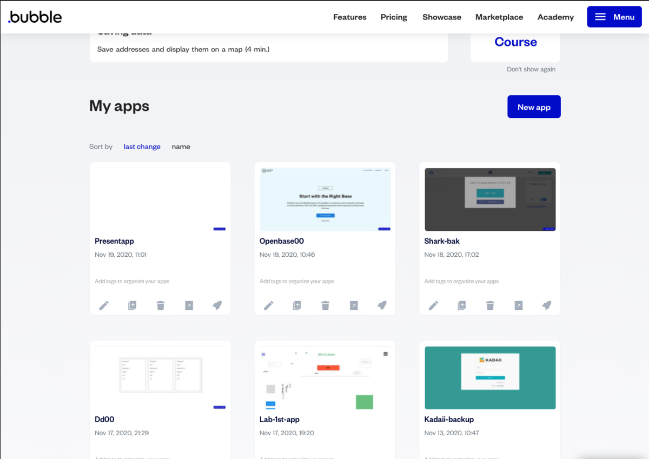Sort apps by last change
This screenshot has width=649, height=459.
pos(142,147)
